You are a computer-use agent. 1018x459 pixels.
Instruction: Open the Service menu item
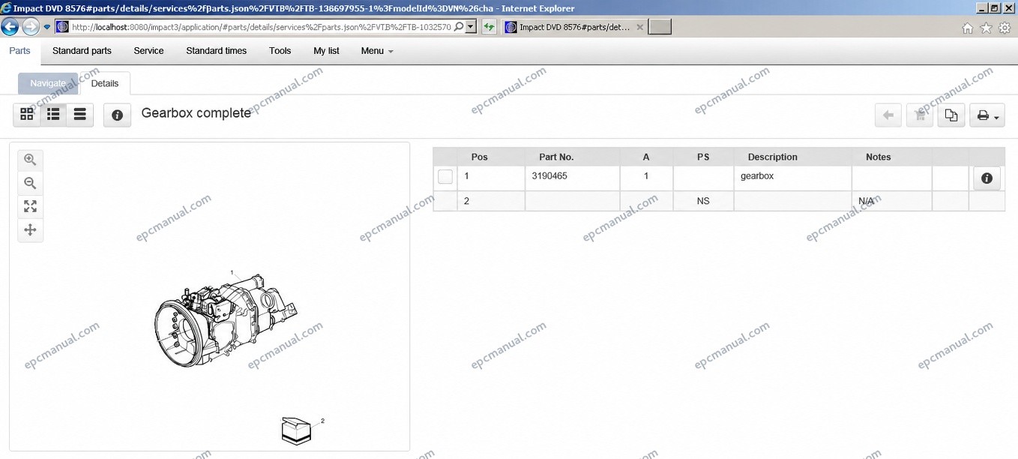pos(148,51)
